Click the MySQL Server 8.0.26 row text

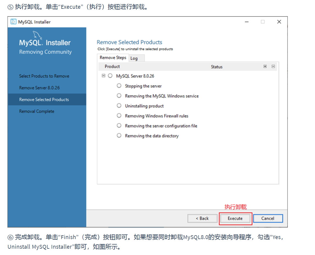(x=135, y=76)
